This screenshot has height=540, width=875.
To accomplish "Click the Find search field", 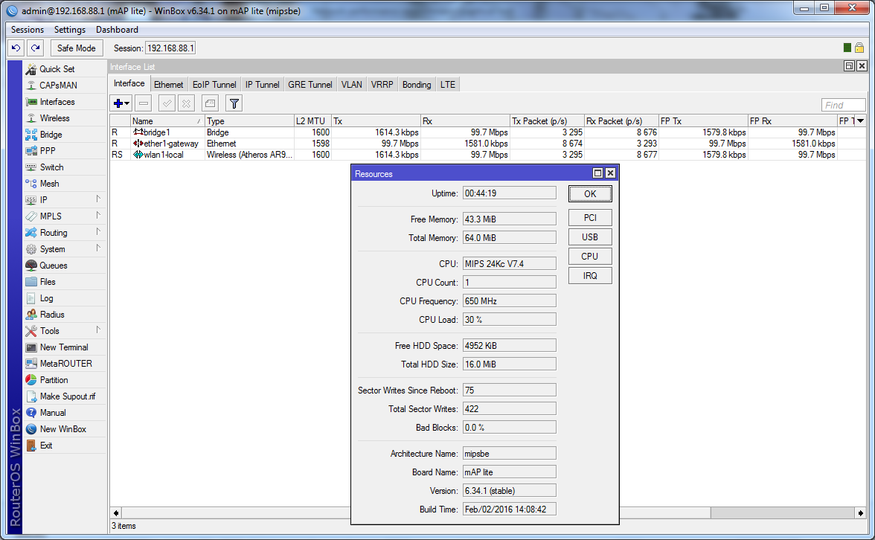I will 843,105.
